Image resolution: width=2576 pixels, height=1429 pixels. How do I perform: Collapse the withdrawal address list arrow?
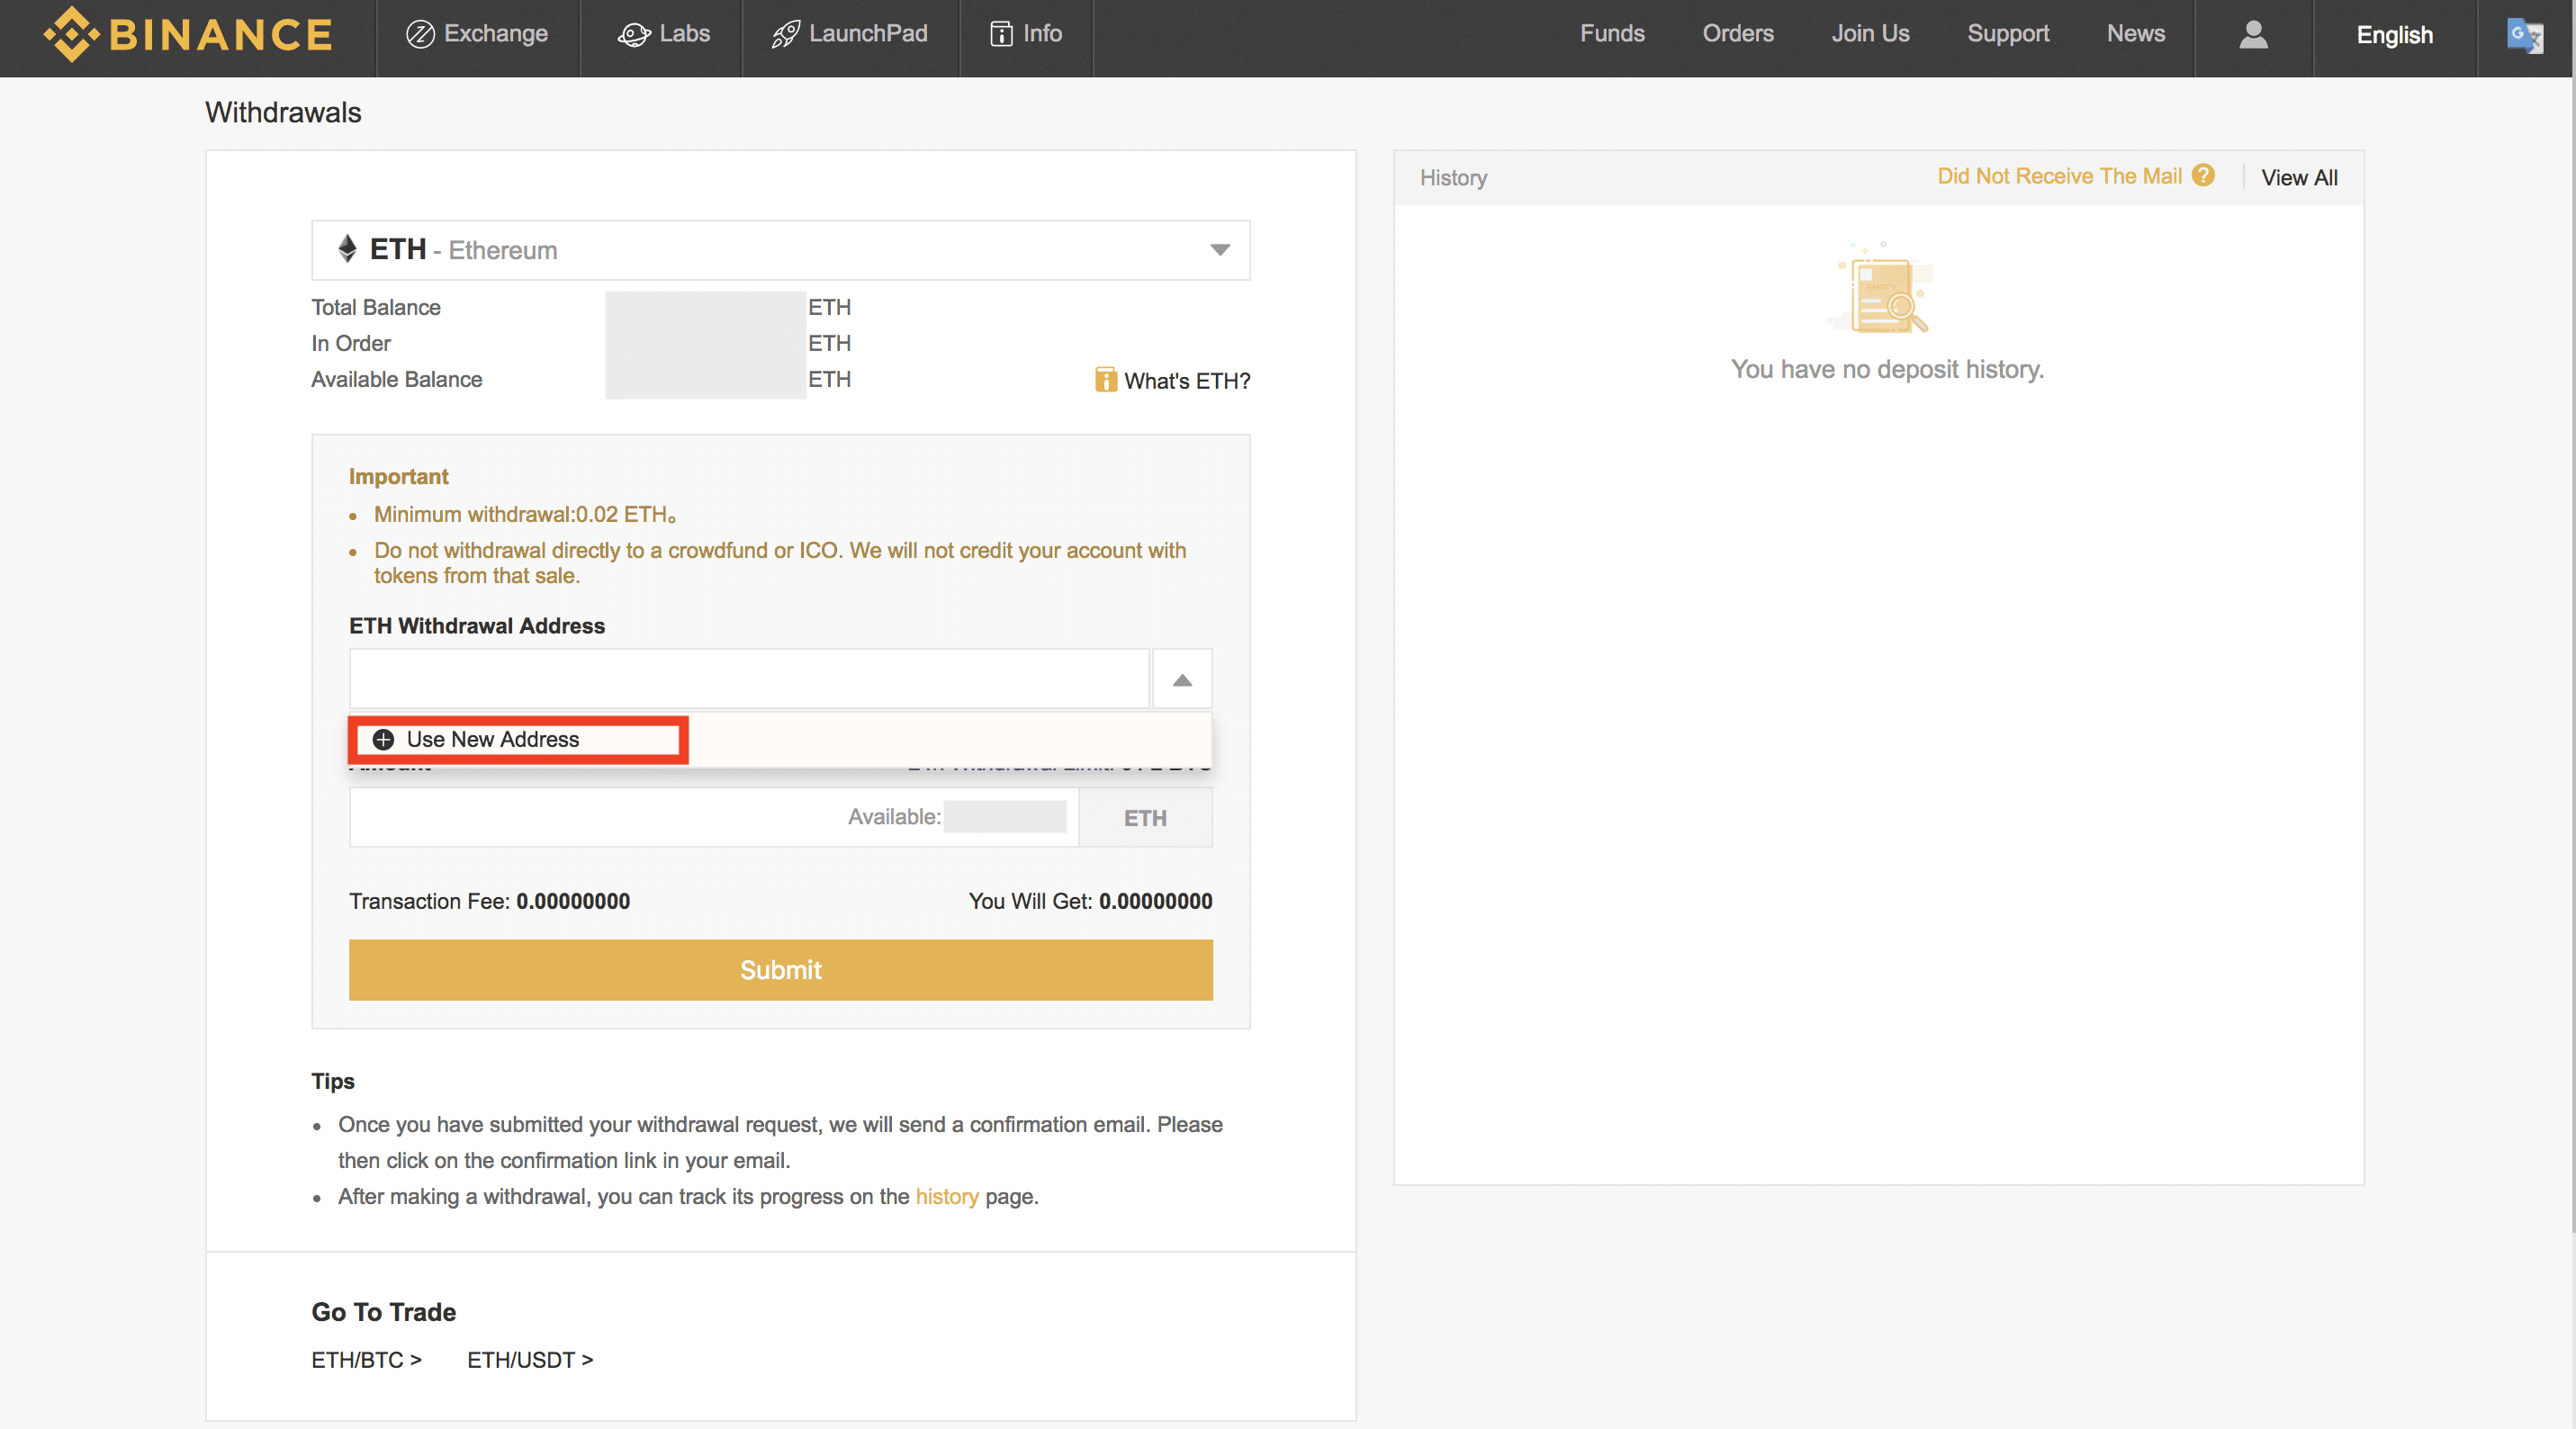point(1182,680)
